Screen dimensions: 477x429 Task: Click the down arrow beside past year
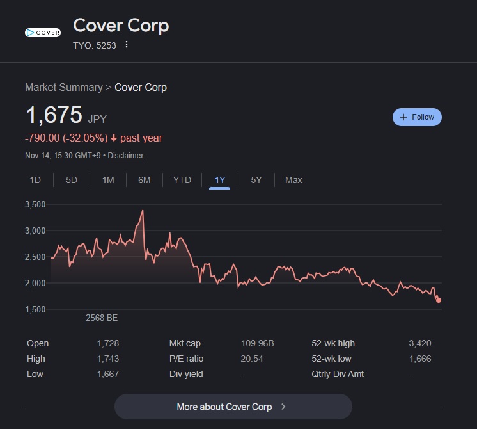click(x=114, y=138)
